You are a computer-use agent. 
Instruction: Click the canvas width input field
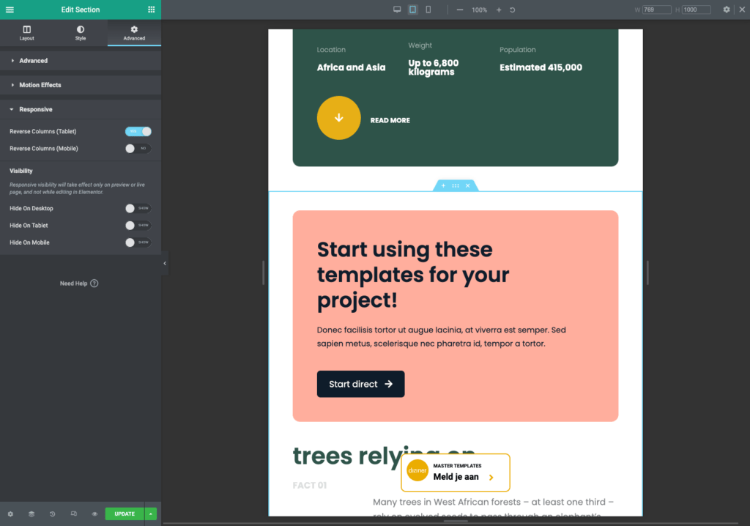coord(657,10)
